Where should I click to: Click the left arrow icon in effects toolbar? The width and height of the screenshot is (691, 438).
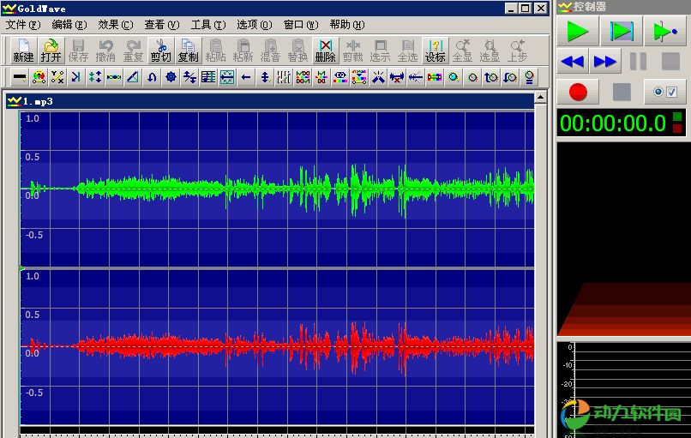tap(246, 77)
